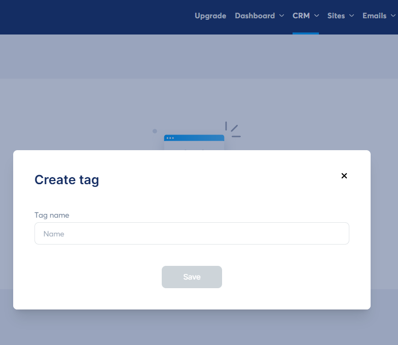Select the Emails menu label
Image resolution: width=398 pixels, height=345 pixels.
point(375,16)
